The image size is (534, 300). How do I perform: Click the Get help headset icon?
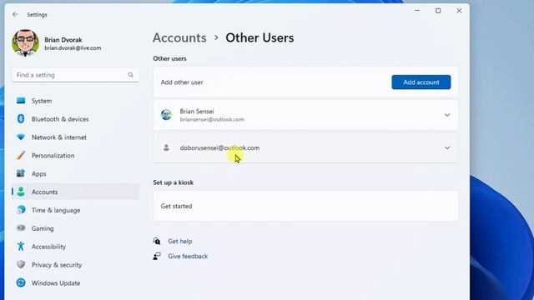point(157,241)
